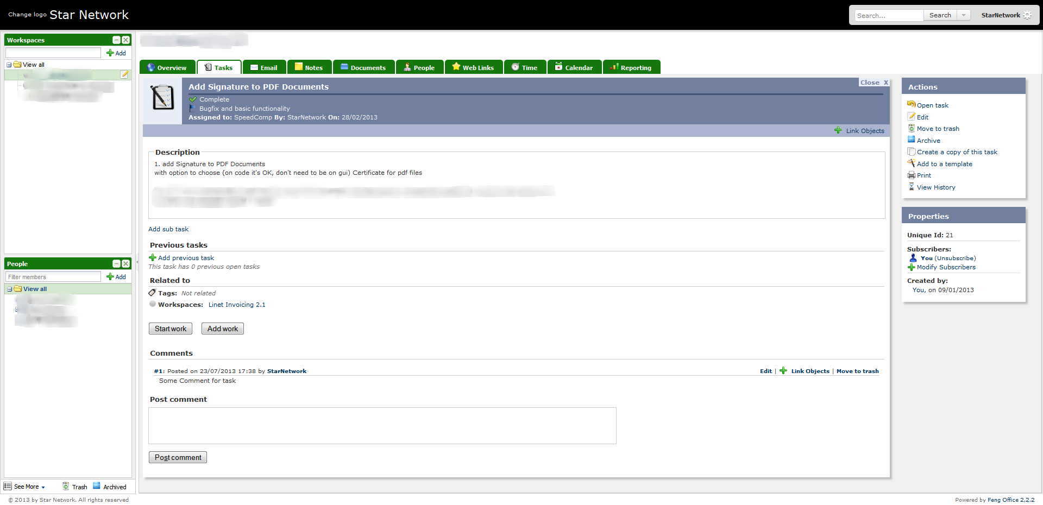Open the Search dropdown arrow
This screenshot has width=1043, height=505.
964,15
